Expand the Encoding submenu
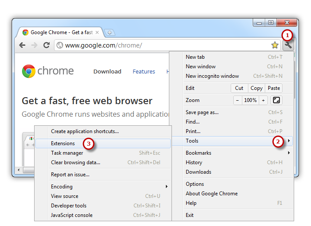 [x=110, y=187]
